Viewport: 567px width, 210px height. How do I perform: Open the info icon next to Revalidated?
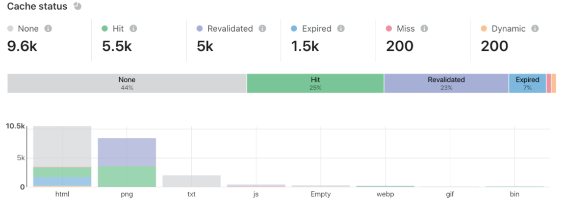point(263,29)
